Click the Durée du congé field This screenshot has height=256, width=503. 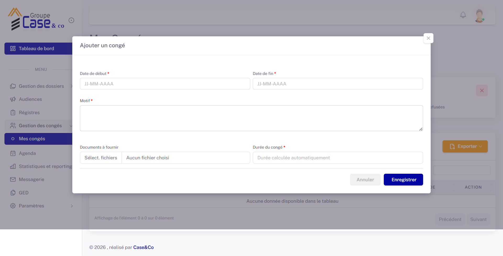click(x=338, y=158)
